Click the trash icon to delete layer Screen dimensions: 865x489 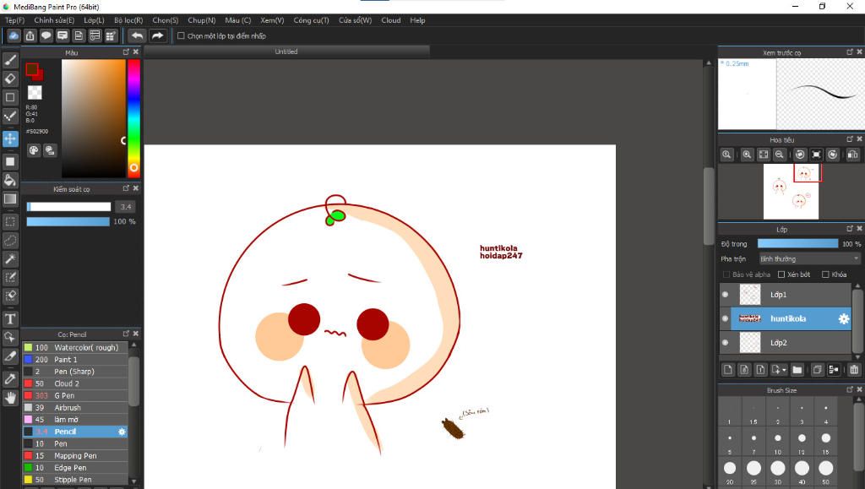(854, 369)
